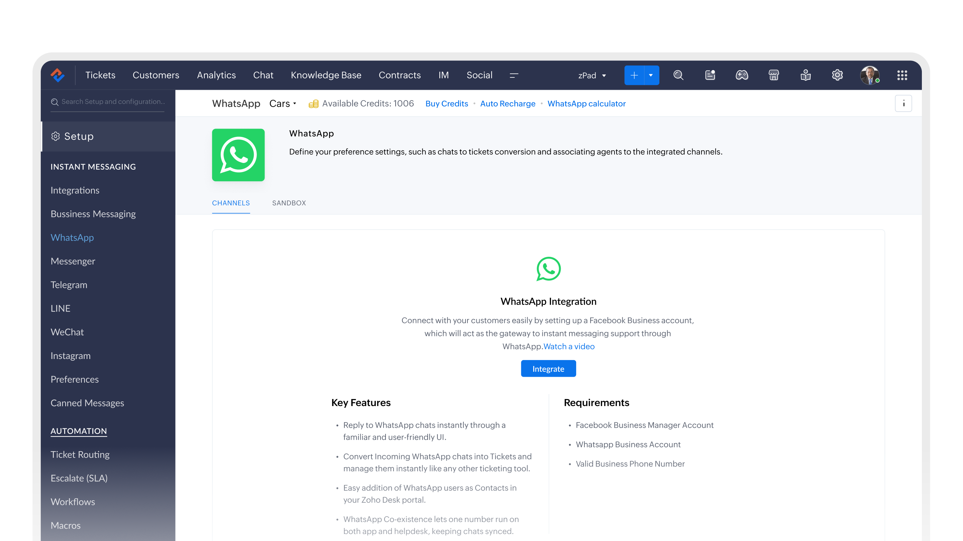Open the Cars department dropdown
Viewport: 963px width, 541px height.
[x=283, y=104]
